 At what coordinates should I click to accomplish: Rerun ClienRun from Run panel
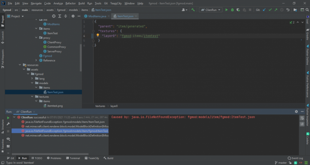click(x=8, y=118)
